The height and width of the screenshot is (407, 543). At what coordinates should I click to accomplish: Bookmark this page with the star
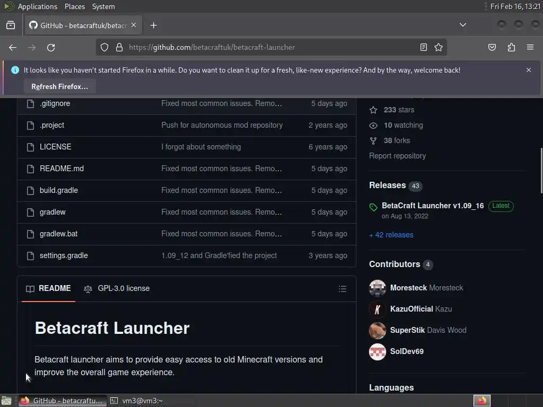coord(439,47)
